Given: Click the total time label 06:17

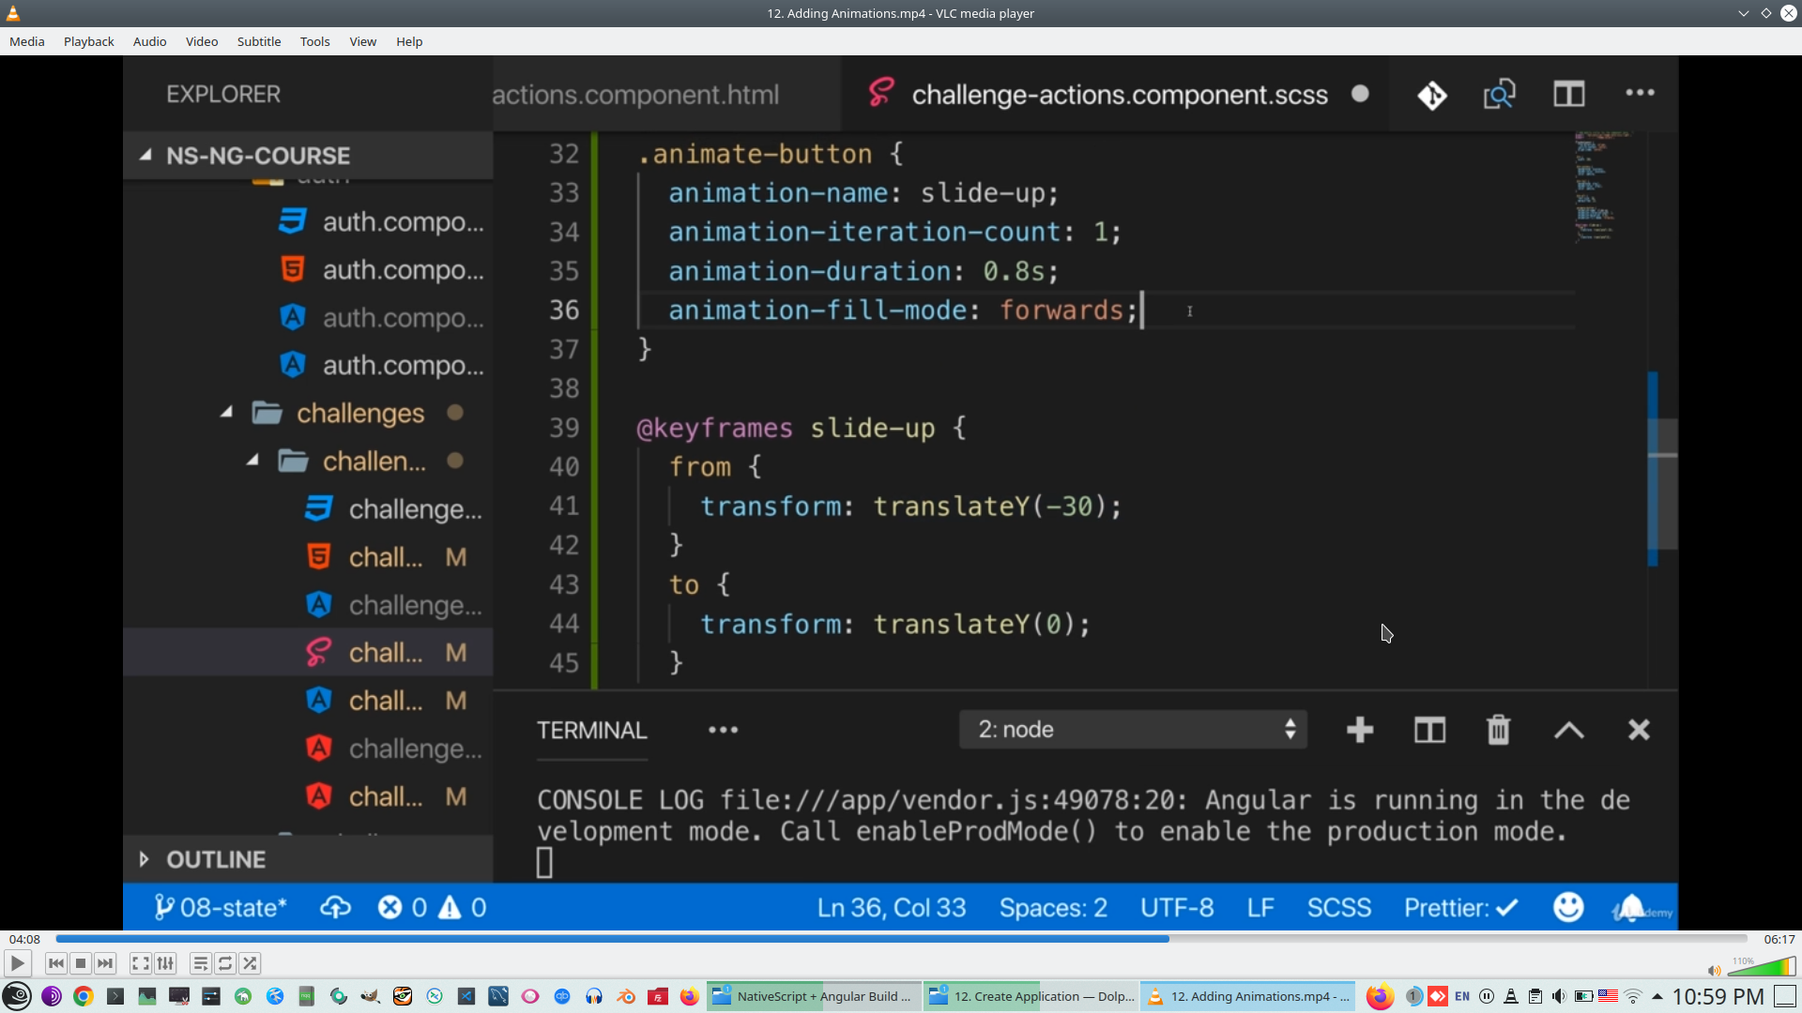Looking at the screenshot, I should (1779, 939).
